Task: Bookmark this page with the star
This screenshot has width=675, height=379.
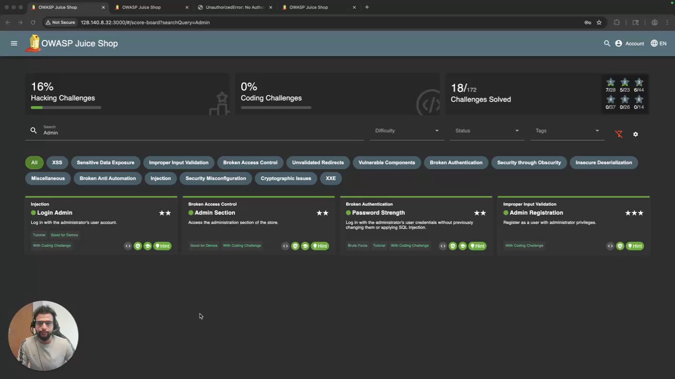Action: pos(599,23)
